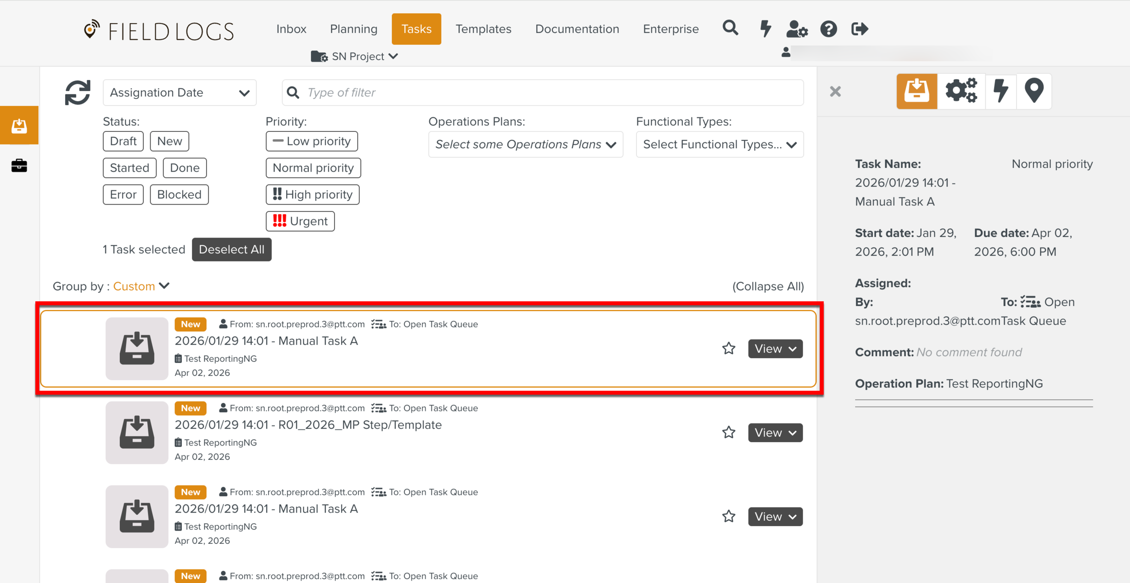Click the Collapse All link

767,286
